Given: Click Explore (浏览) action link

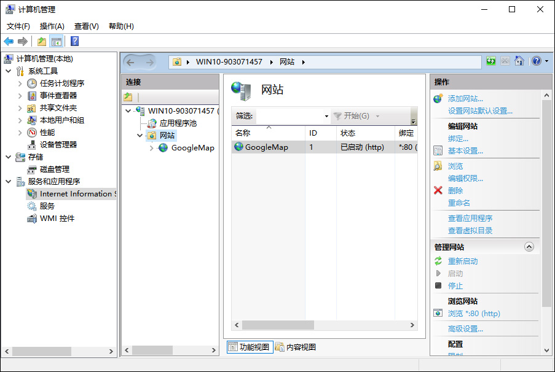Looking at the screenshot, I should tap(455, 166).
